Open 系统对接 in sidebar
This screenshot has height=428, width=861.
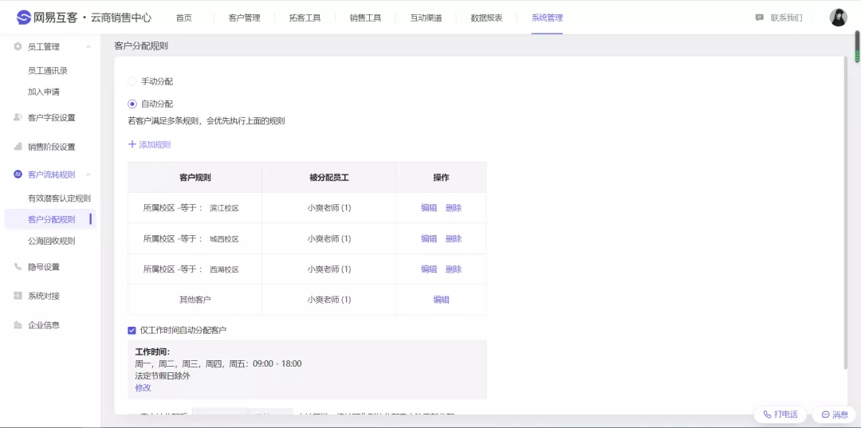[43, 296]
